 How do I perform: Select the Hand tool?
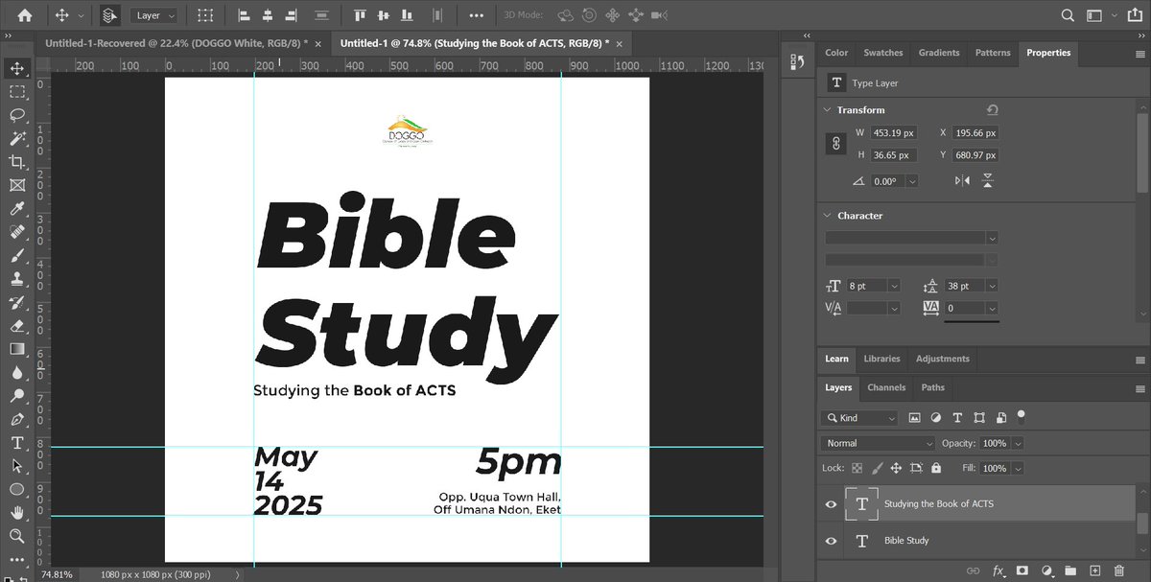click(x=17, y=513)
